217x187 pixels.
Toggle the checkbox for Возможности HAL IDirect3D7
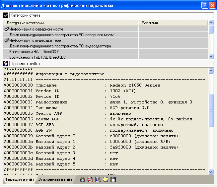7,52
